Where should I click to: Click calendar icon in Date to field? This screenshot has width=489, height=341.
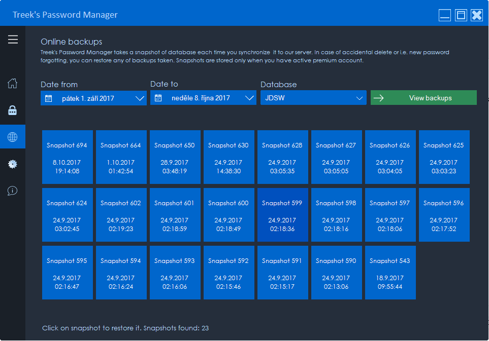click(158, 98)
